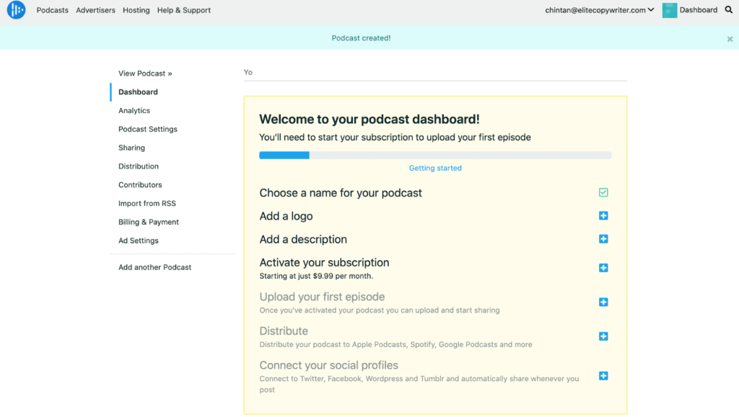The width and height of the screenshot is (739, 417).
Task: Dismiss the "Podcast created!" banner with the X
Action: 729,38
